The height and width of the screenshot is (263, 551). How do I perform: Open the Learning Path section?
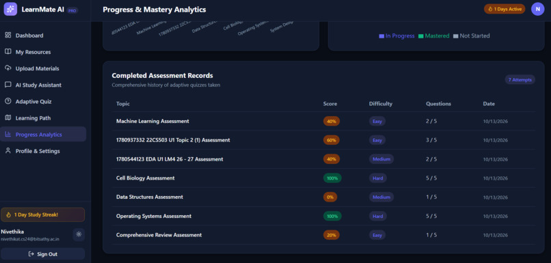point(43,118)
